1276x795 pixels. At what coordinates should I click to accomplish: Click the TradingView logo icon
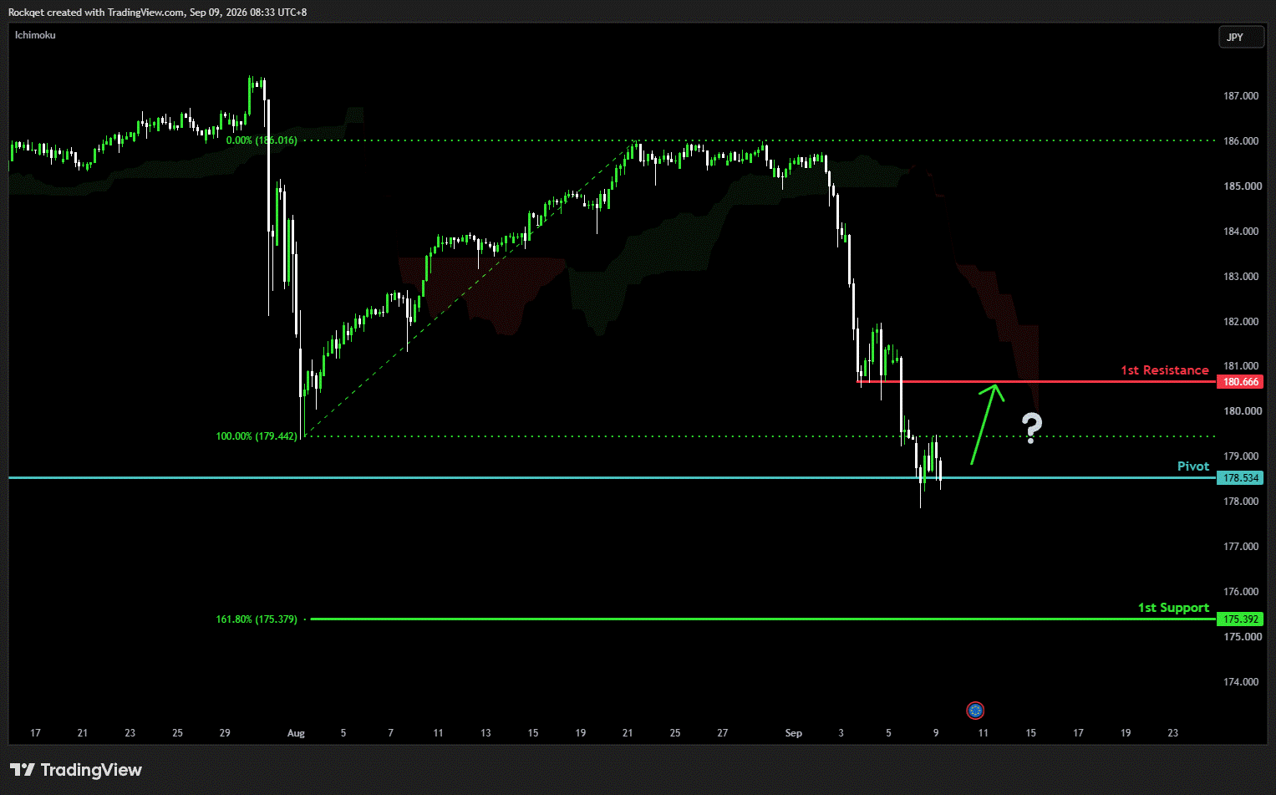[23, 770]
